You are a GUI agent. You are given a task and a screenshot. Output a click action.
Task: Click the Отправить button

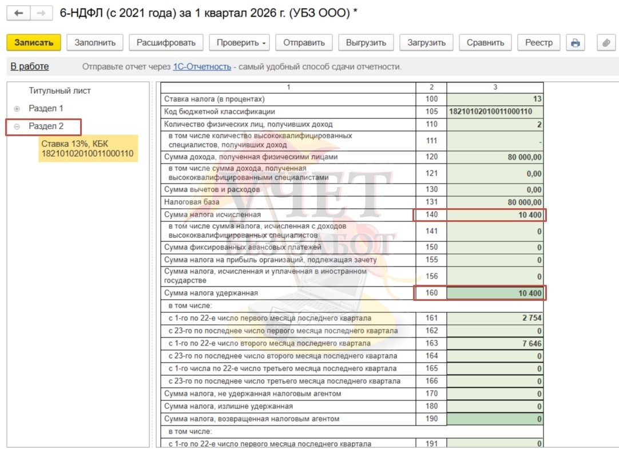[304, 42]
